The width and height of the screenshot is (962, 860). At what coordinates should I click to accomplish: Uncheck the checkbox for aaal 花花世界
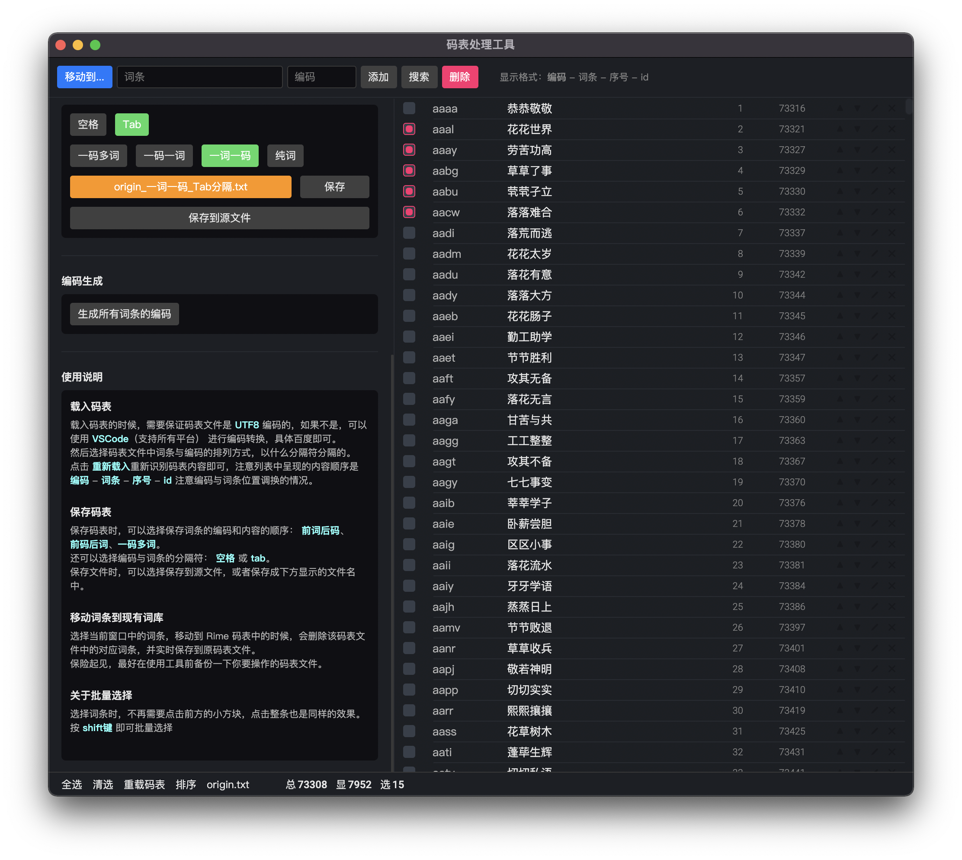pyautogui.click(x=409, y=129)
